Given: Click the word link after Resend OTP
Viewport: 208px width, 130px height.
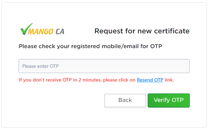Looking at the screenshot, I should click(x=169, y=80).
